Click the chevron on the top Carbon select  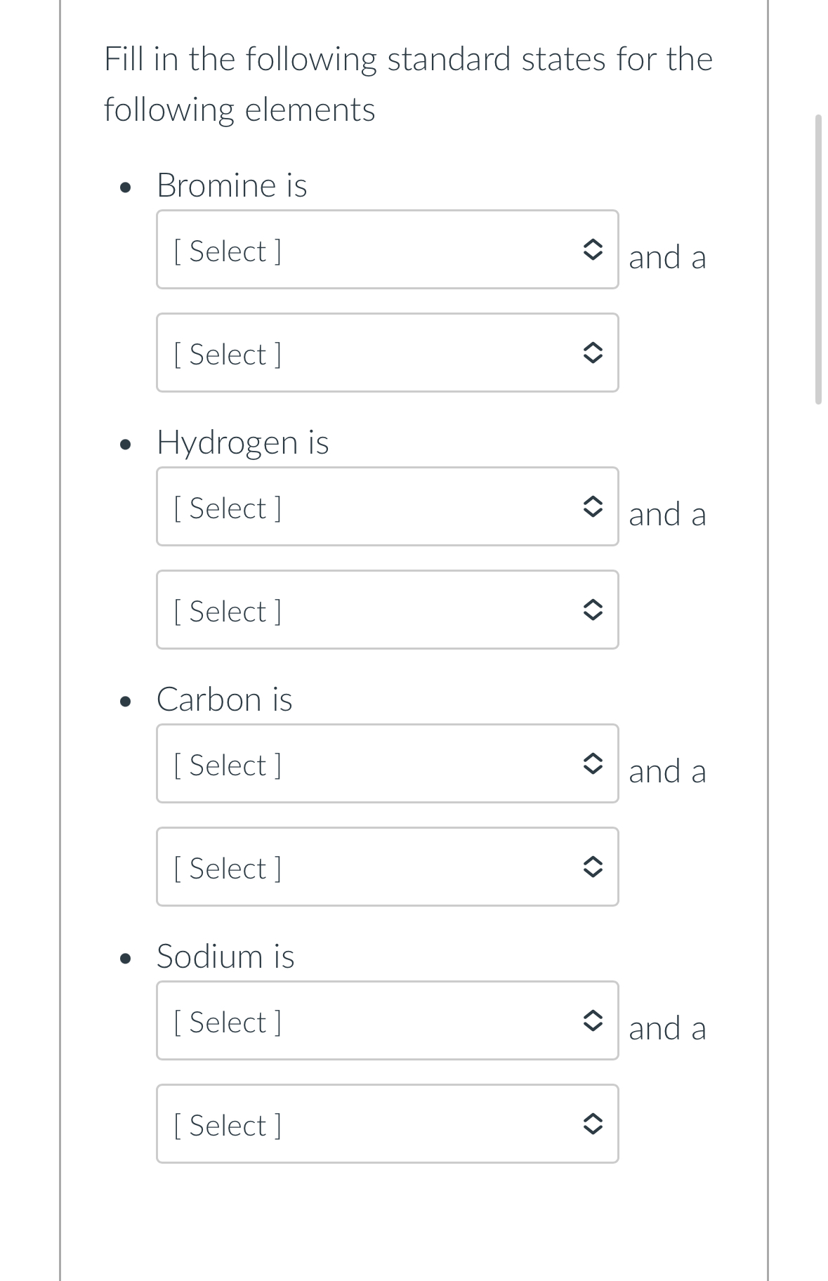click(593, 763)
